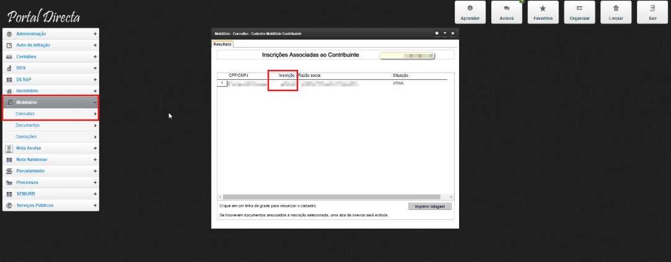Select the Resultado tab
Image resolution: width=671 pixels, height=262 pixels.
coord(222,44)
